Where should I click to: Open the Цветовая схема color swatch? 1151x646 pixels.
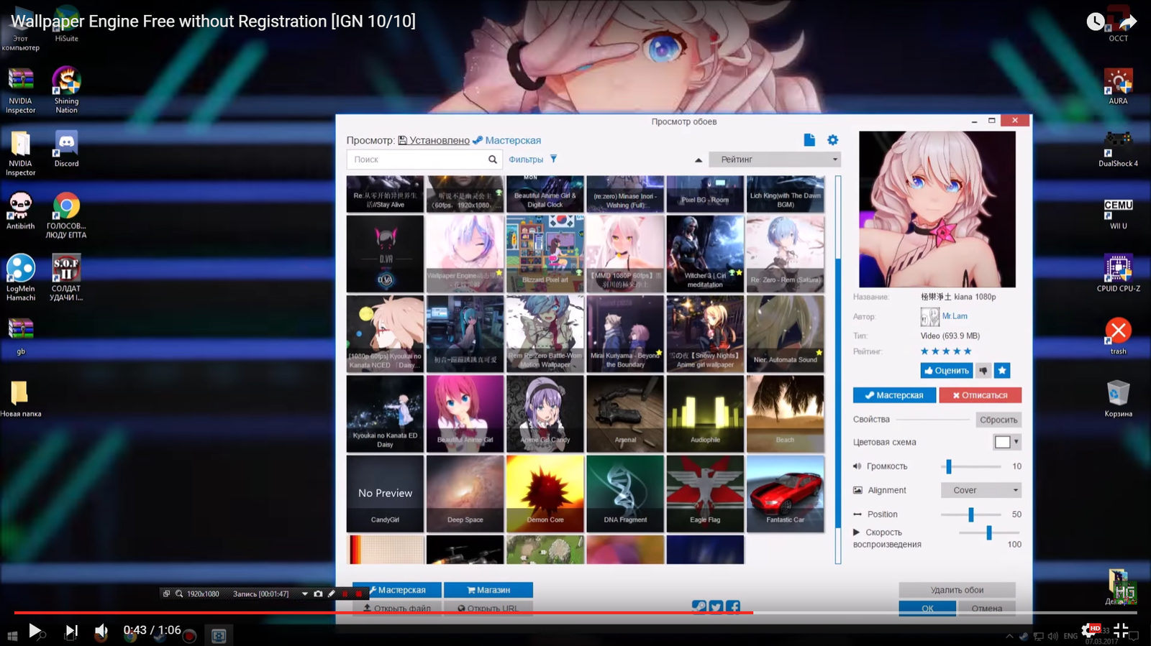coord(1007,442)
